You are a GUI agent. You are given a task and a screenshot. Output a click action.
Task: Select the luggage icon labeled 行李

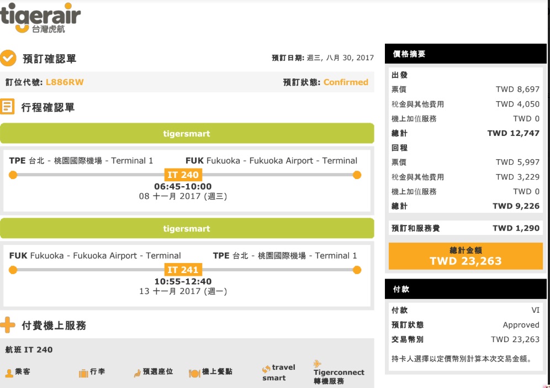tap(83, 373)
